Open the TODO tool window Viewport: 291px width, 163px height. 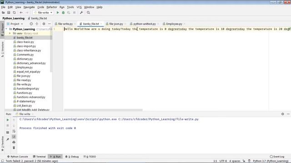coord(90,157)
